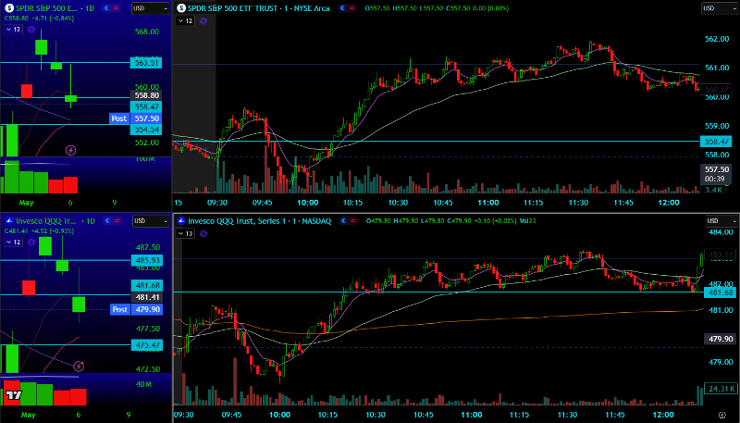Select the 475.47 price line label on QQQ daily

point(145,344)
